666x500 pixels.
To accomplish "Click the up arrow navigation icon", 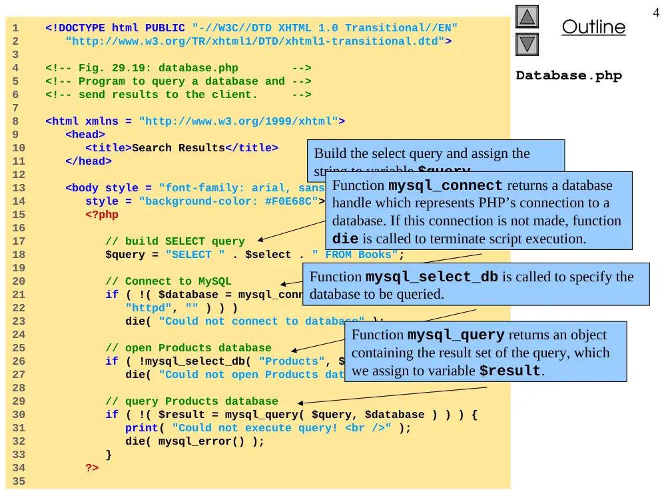I will [527, 17].
